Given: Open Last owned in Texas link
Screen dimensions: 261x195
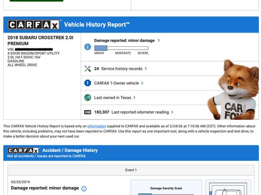Looking at the screenshot, I should point(112,97).
